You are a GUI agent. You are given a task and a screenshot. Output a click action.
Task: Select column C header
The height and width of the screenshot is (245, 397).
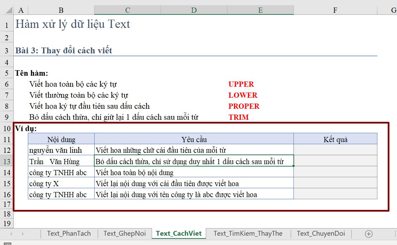pyautogui.click(x=127, y=10)
